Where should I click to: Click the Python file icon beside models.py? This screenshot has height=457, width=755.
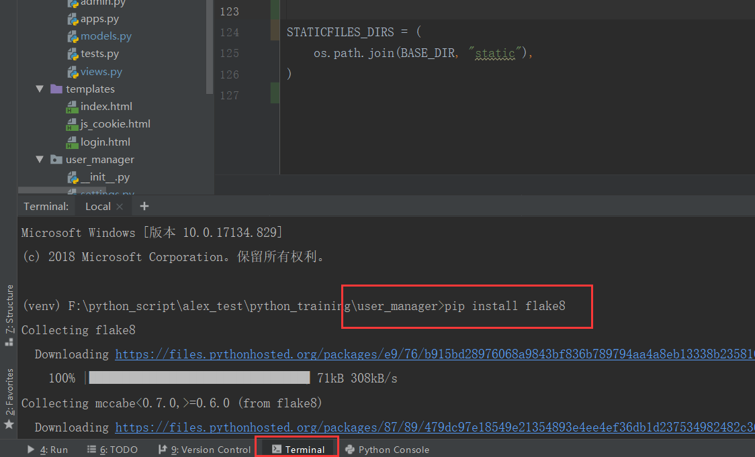73,36
